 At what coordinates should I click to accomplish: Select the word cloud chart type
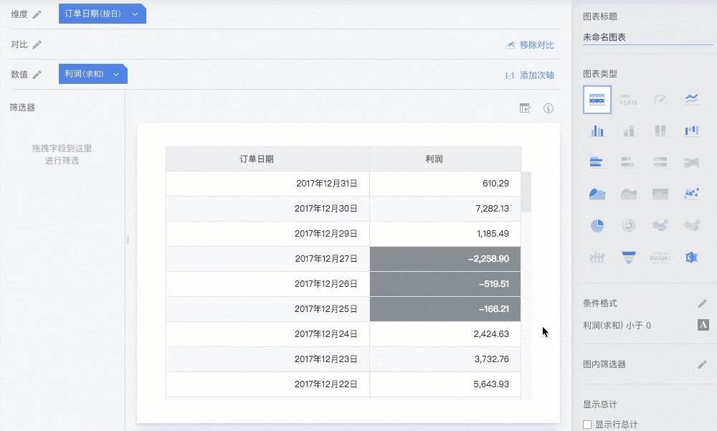click(660, 257)
